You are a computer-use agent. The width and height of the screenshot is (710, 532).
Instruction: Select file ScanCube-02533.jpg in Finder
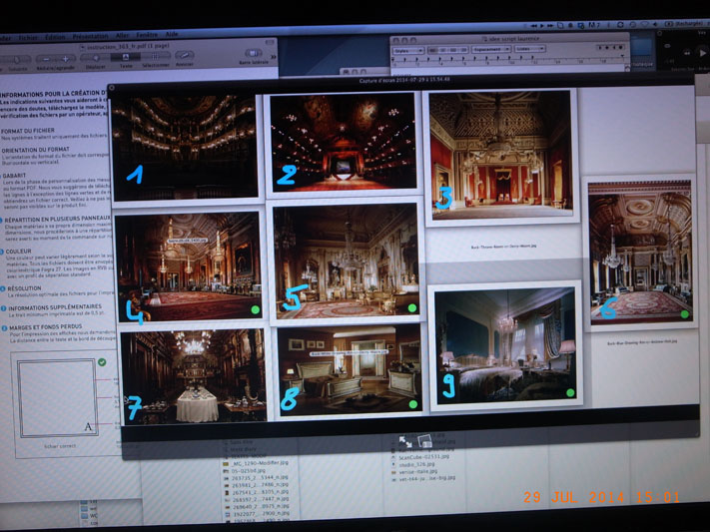pyautogui.click(x=419, y=457)
